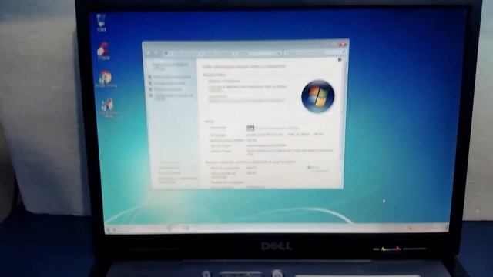This screenshot has width=493, height=277.
Task: Open Windows Experience Index link
Action: 277,128
